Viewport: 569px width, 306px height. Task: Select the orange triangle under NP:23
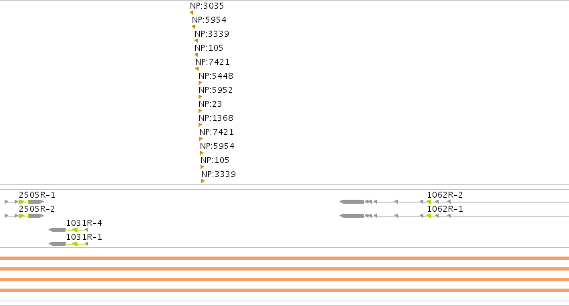(201, 112)
